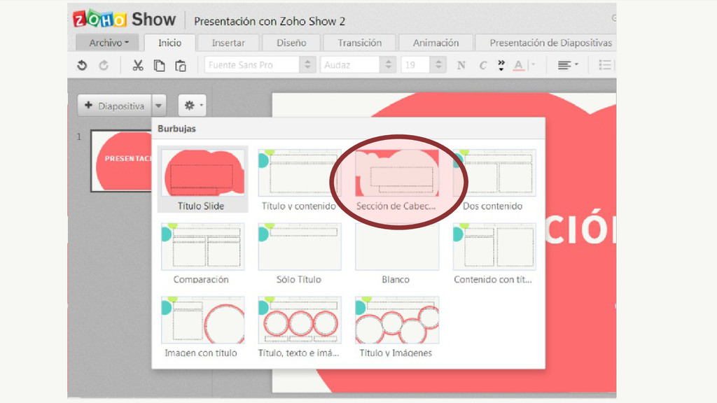Viewport: 717px width, 403px height.
Task: Click the Burbujas theme heading
Action: (x=176, y=129)
